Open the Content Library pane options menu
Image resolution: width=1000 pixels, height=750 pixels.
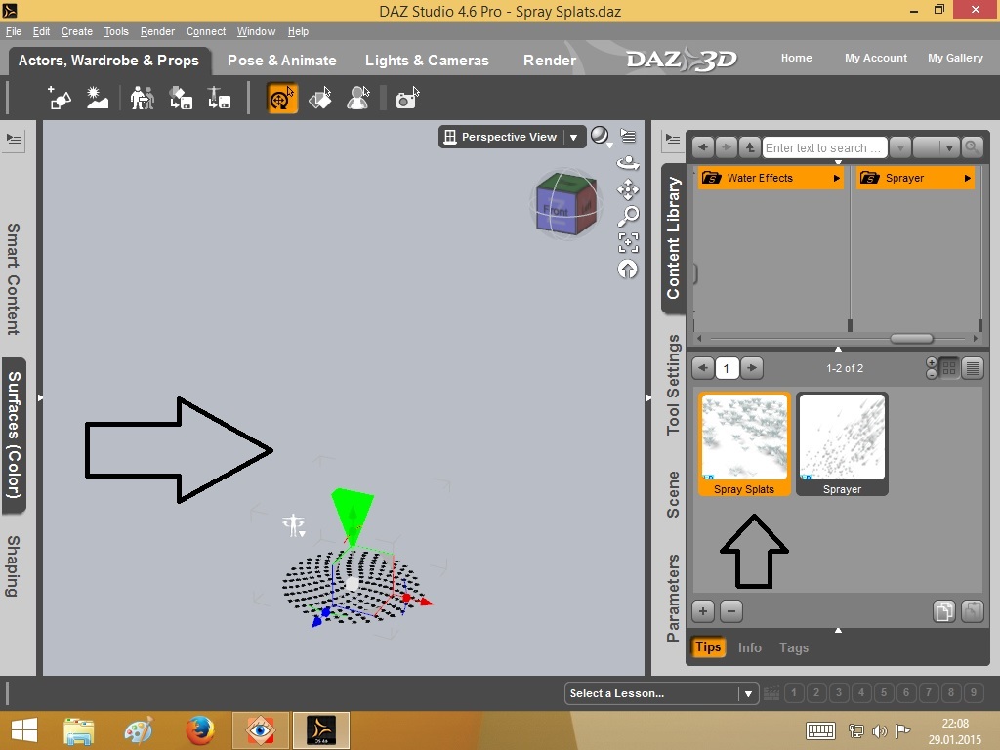(672, 141)
